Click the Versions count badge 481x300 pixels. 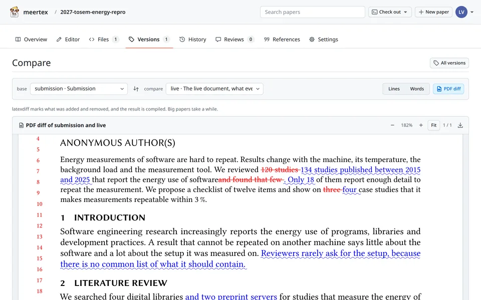[x=166, y=39]
